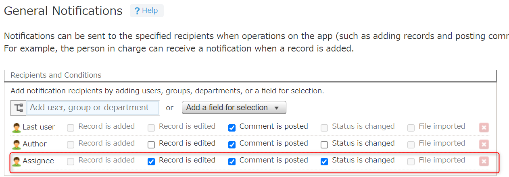Uncheck Status is changed for Assignee
Screen dimensions: 509x177
click(324, 162)
